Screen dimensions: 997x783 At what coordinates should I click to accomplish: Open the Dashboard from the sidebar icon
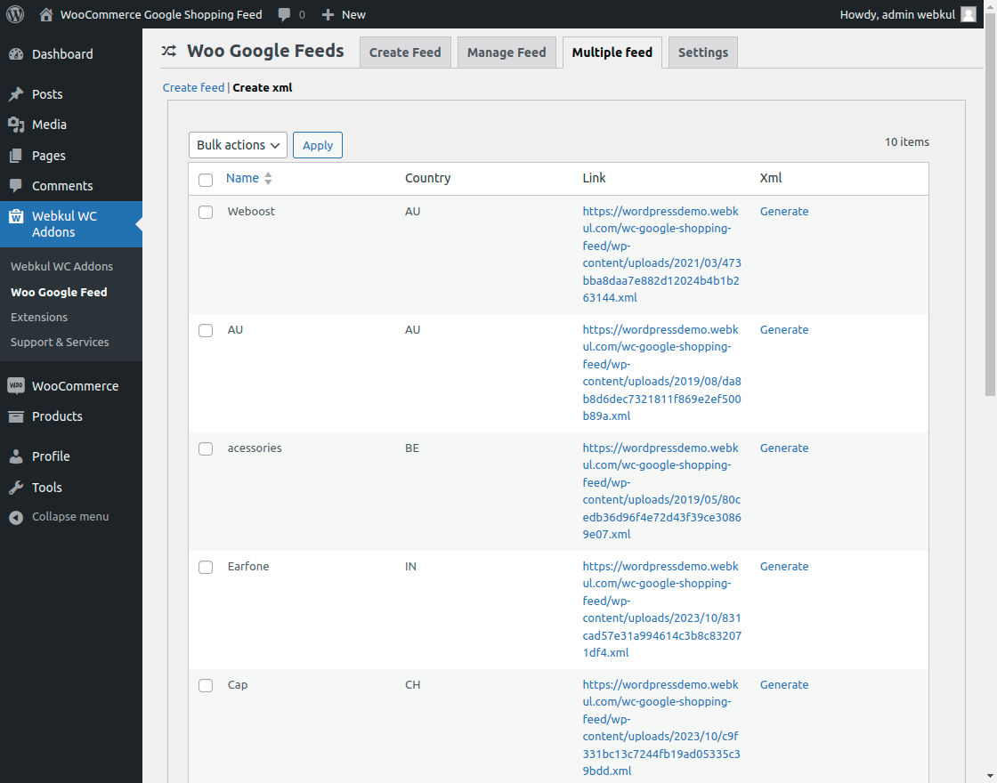[x=20, y=54]
